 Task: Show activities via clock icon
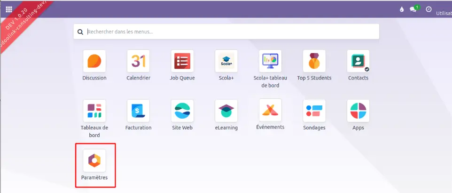(429, 9)
